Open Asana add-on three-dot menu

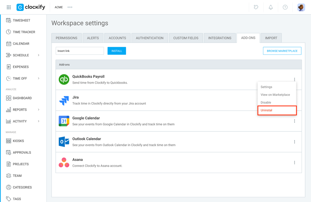[x=295, y=163]
